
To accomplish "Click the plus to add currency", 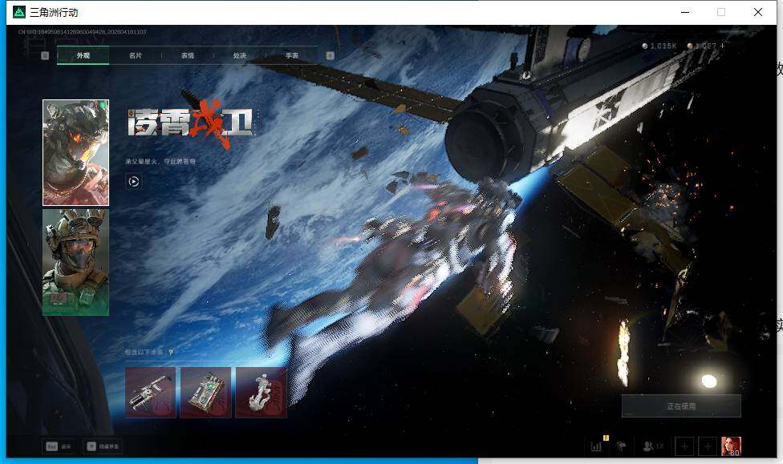I will 722,46.
